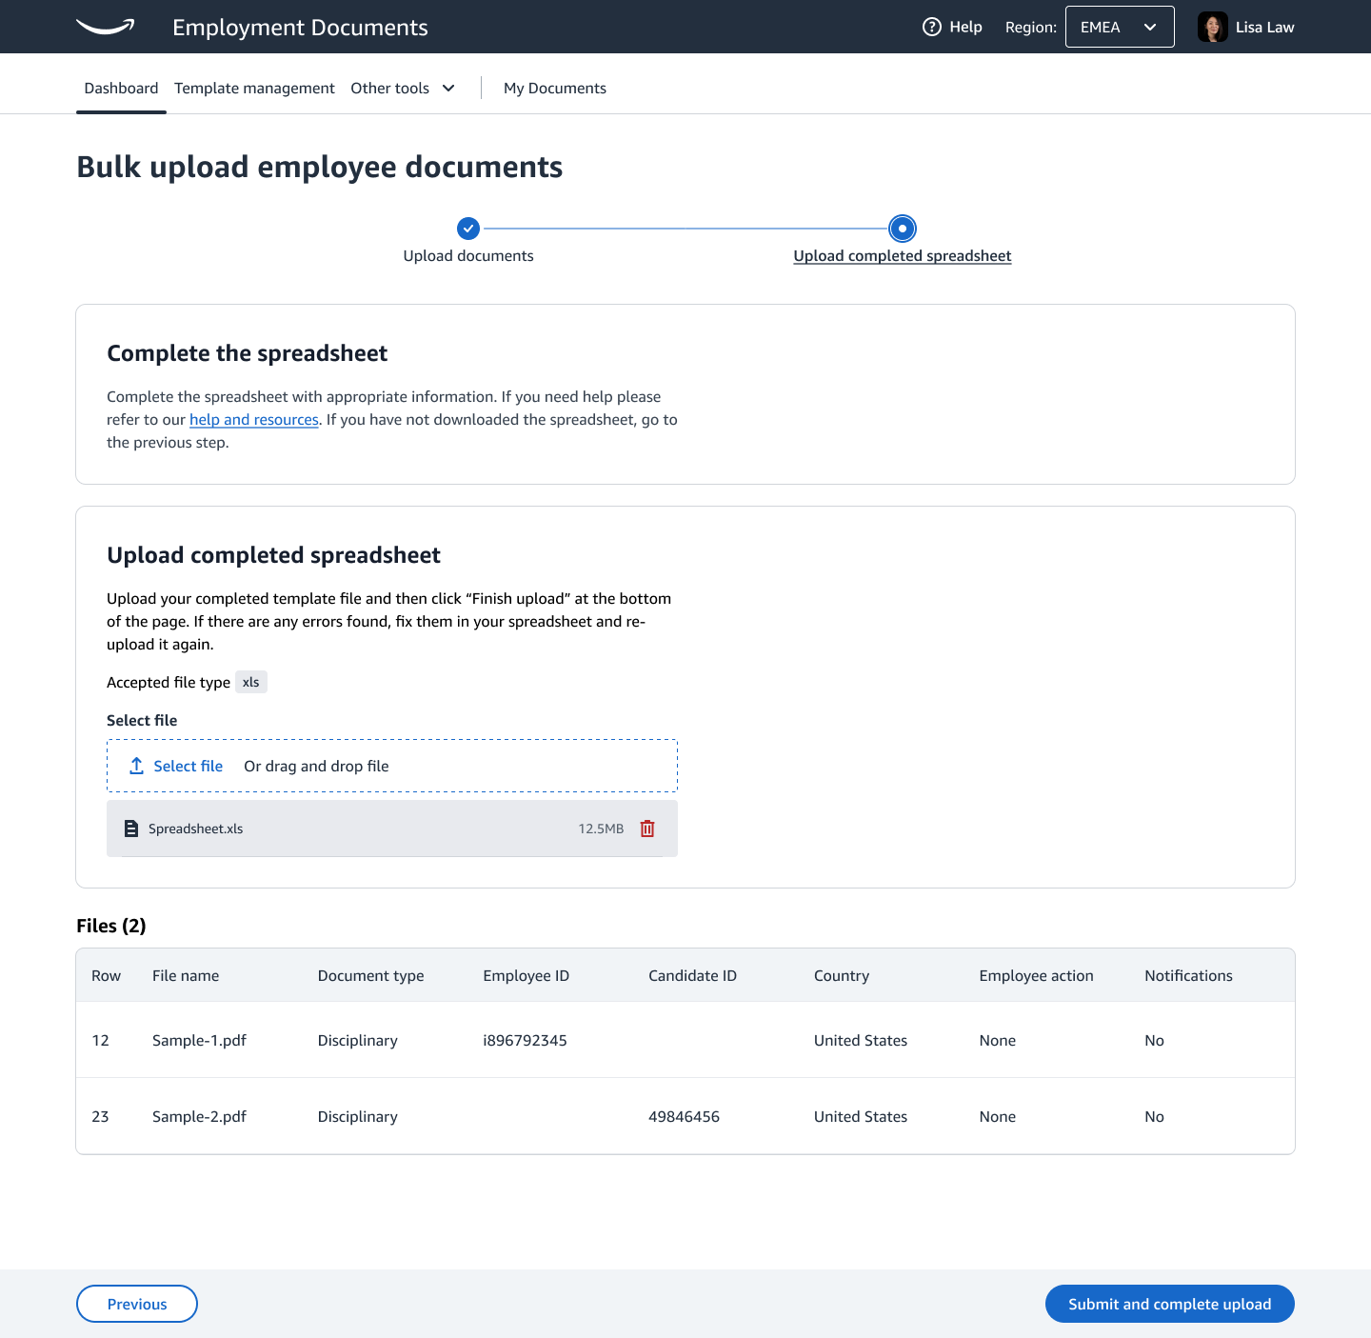Click the Employment Documents header title
Viewport: 1371px width, 1338px height.
click(300, 27)
